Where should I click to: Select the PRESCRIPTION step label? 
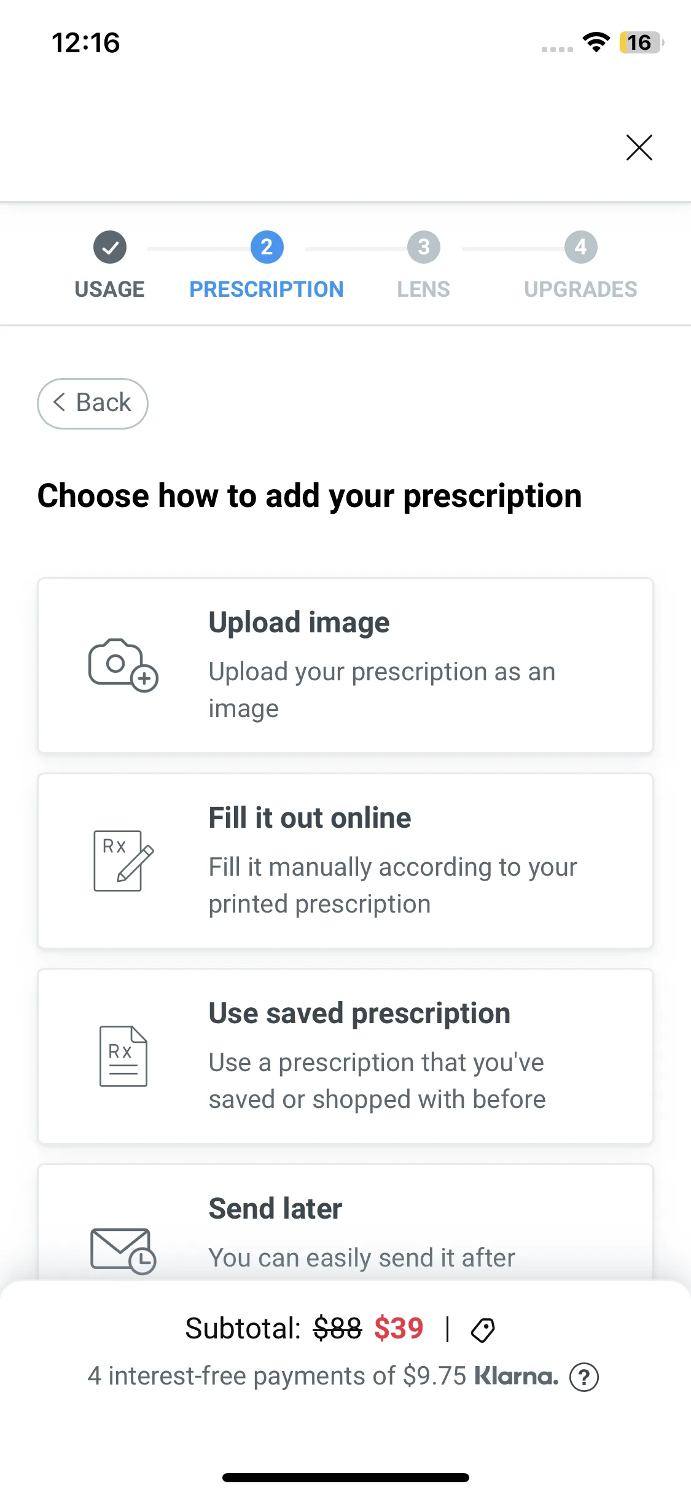point(267,289)
